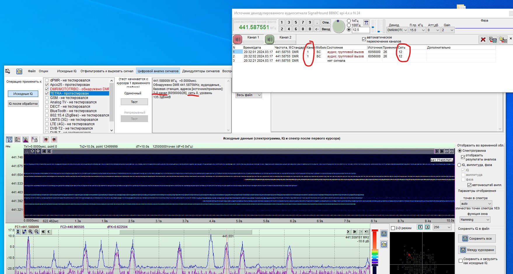Click the Одиночный Тест button
The width and height of the screenshot is (513, 274).
tap(134, 102)
